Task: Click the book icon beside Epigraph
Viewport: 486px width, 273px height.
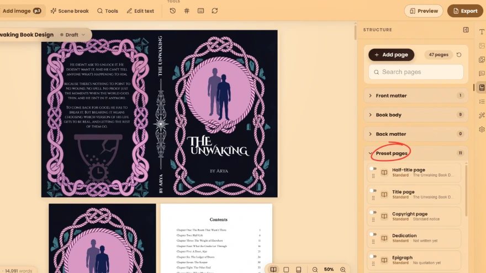Action: coord(384,260)
